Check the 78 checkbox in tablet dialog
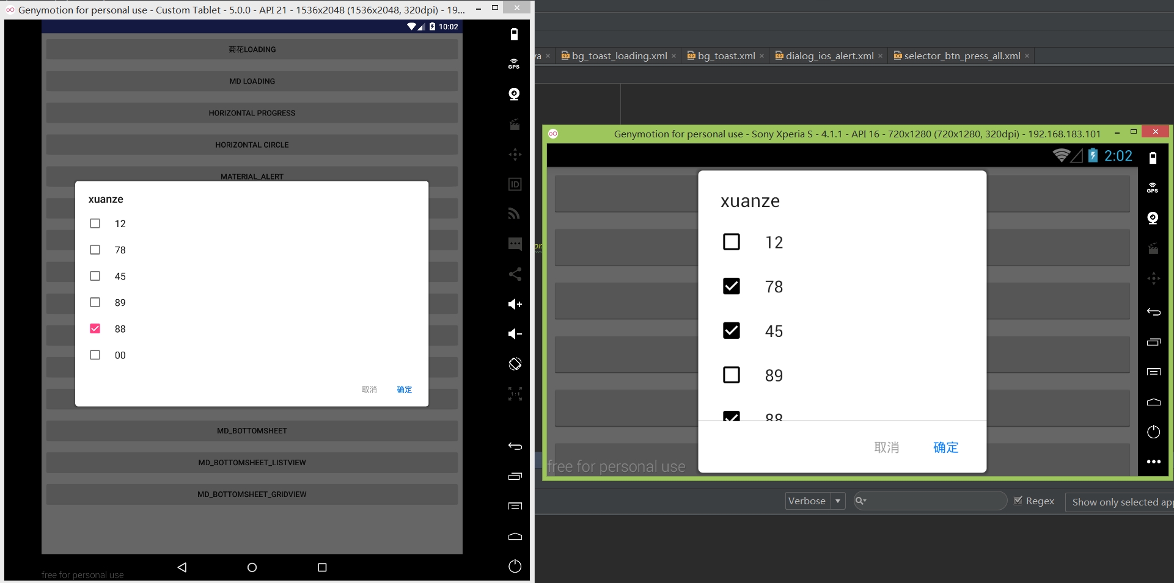 point(95,250)
